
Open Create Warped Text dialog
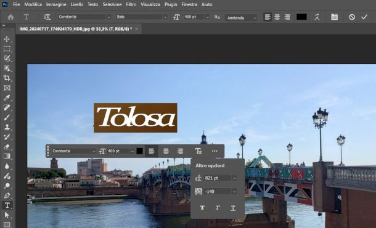[x=317, y=17]
